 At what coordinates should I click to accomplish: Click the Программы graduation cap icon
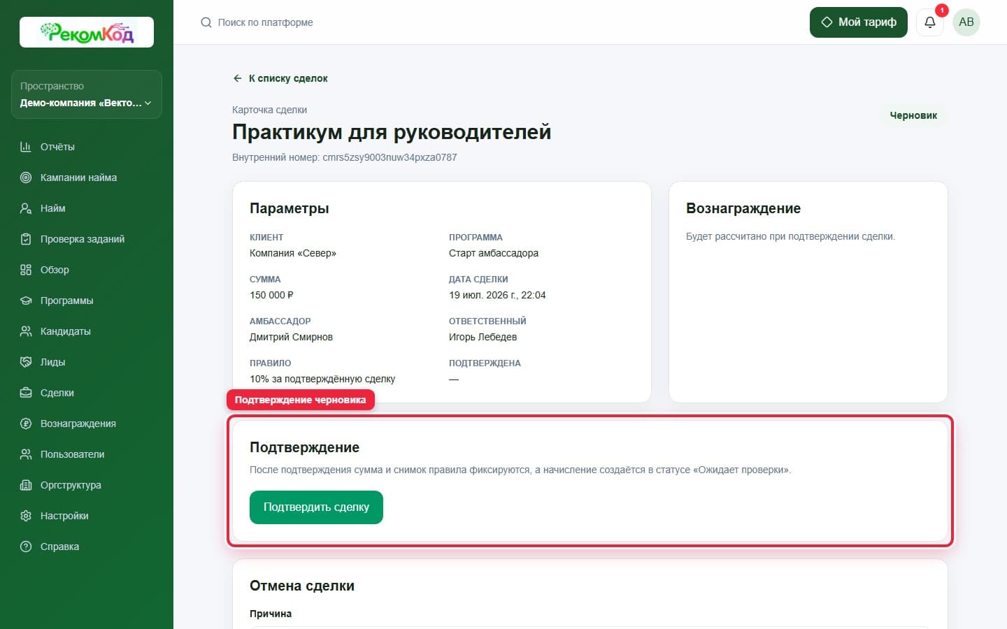(26, 301)
